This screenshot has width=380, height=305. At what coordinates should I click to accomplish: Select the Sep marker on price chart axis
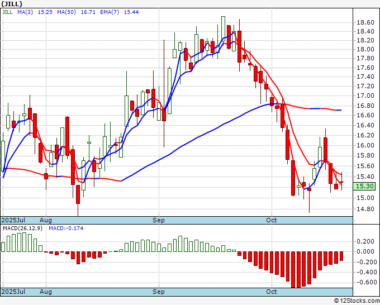click(159, 220)
